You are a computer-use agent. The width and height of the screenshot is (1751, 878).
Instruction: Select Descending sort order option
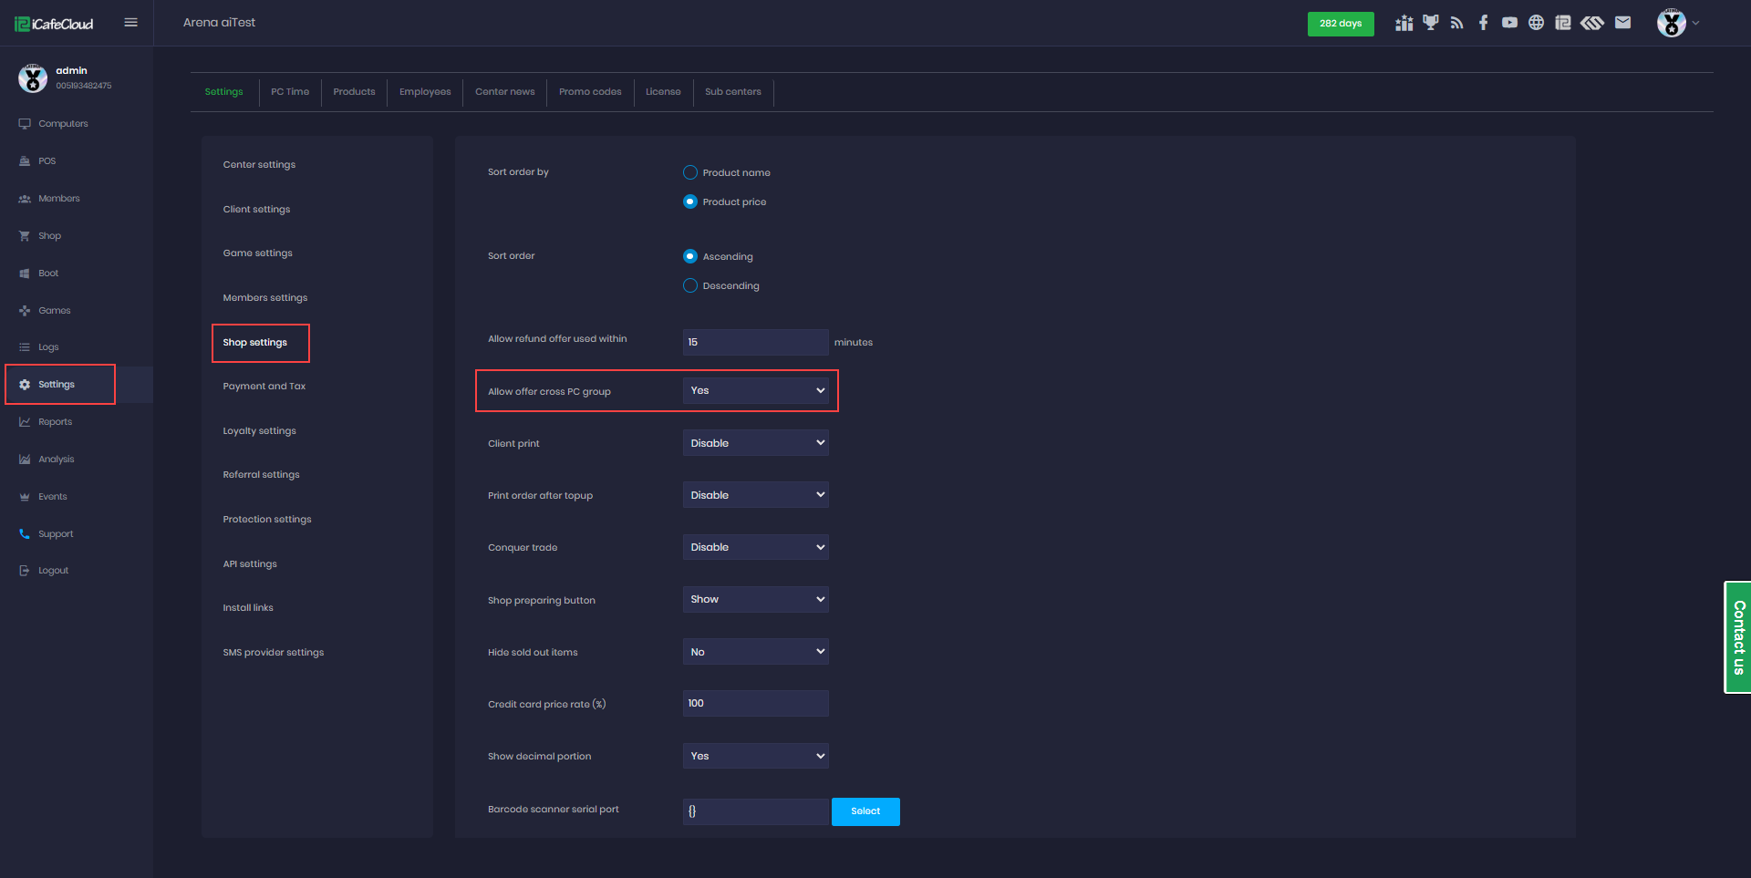[x=690, y=285]
